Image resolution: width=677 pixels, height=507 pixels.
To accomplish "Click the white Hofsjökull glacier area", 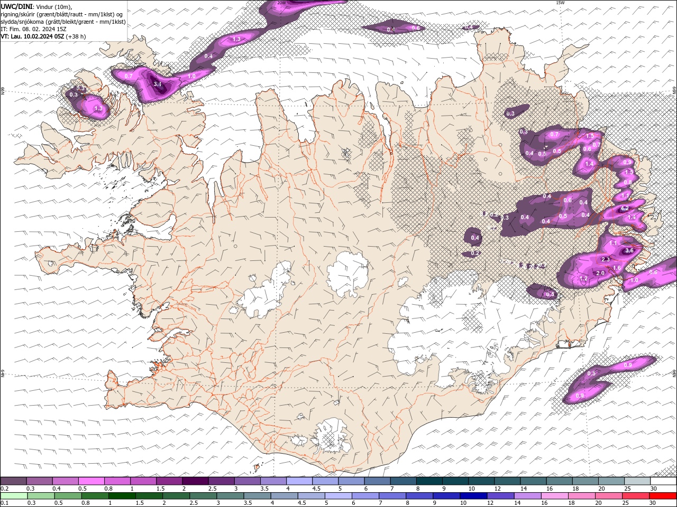I will click(x=348, y=274).
